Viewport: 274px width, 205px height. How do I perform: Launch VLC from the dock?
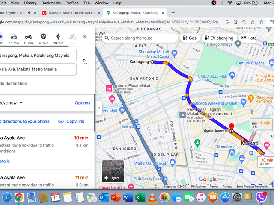pyautogui.click(x=152, y=197)
